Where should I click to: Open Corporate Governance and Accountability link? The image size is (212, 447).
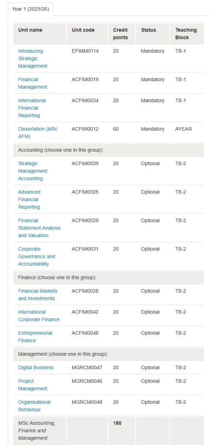[x=37, y=256]
